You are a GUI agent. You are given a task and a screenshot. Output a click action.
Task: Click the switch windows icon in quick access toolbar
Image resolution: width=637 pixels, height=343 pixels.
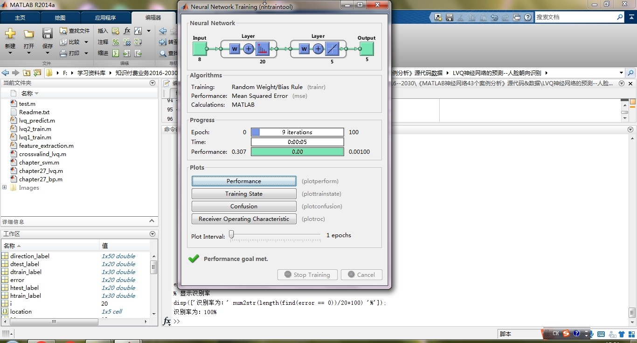[x=517, y=17]
